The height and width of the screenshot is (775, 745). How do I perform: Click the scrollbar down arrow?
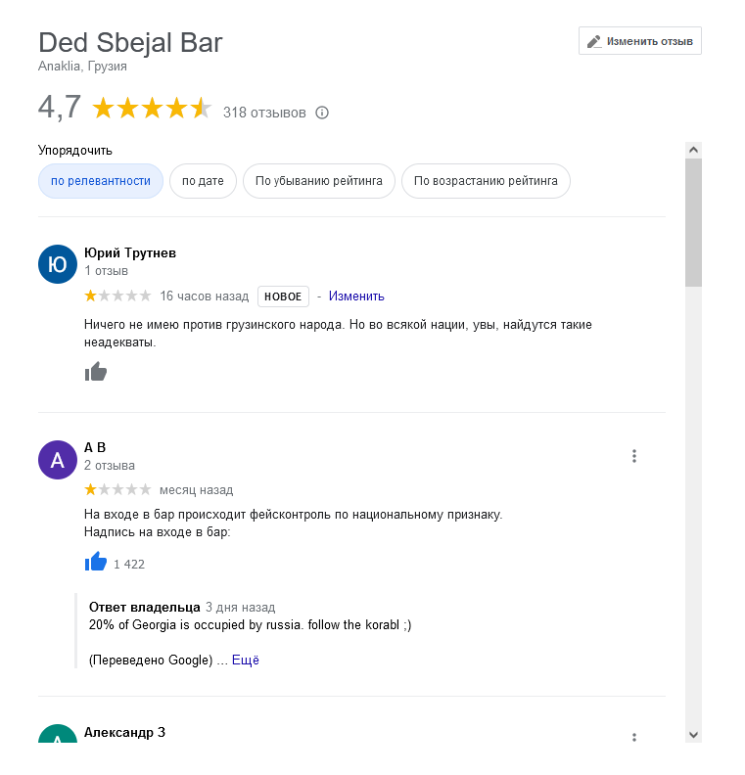click(x=693, y=735)
